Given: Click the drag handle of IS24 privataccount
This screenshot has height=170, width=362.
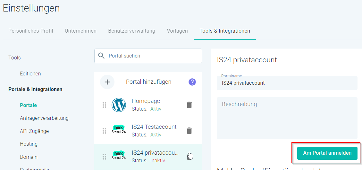Looking at the screenshot, I should point(104,157).
